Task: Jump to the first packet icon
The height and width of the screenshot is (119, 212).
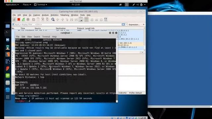Action: pos(72,20)
